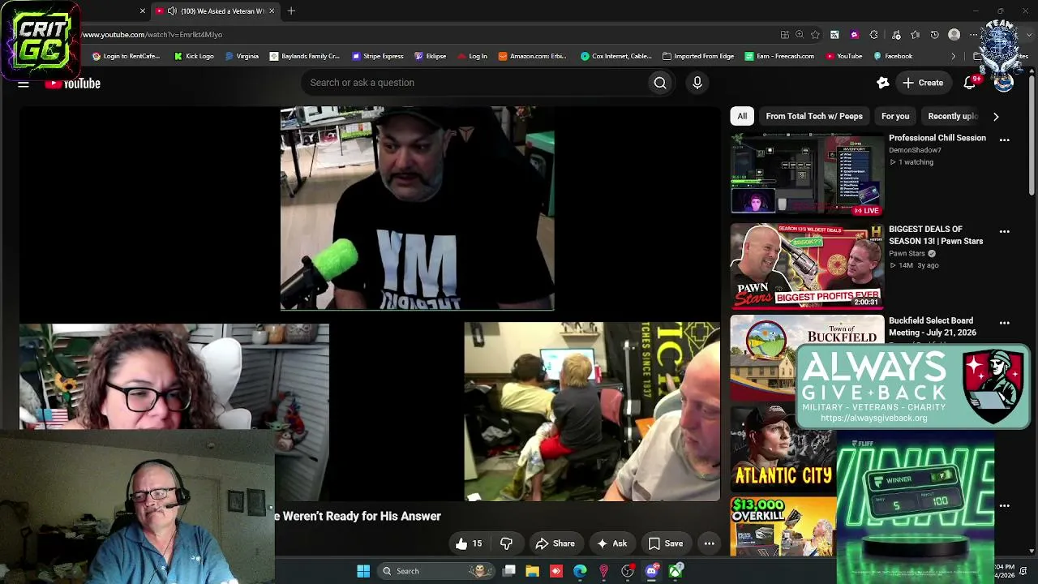
Task: Open more actions below the video
Action: coord(709,543)
